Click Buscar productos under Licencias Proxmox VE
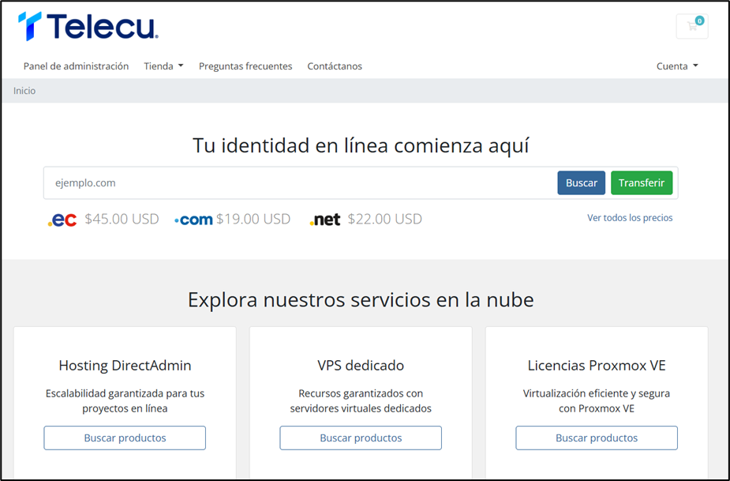 [x=597, y=438]
